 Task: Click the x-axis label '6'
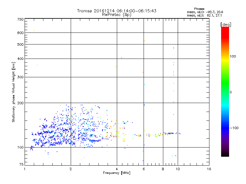pyautogui.click(x=144, y=169)
